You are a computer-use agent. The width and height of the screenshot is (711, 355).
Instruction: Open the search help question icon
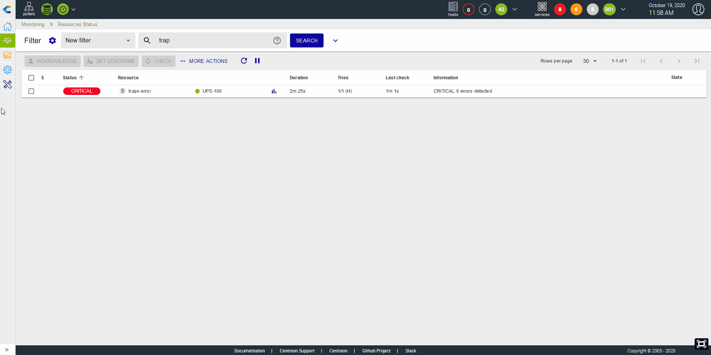(x=277, y=41)
